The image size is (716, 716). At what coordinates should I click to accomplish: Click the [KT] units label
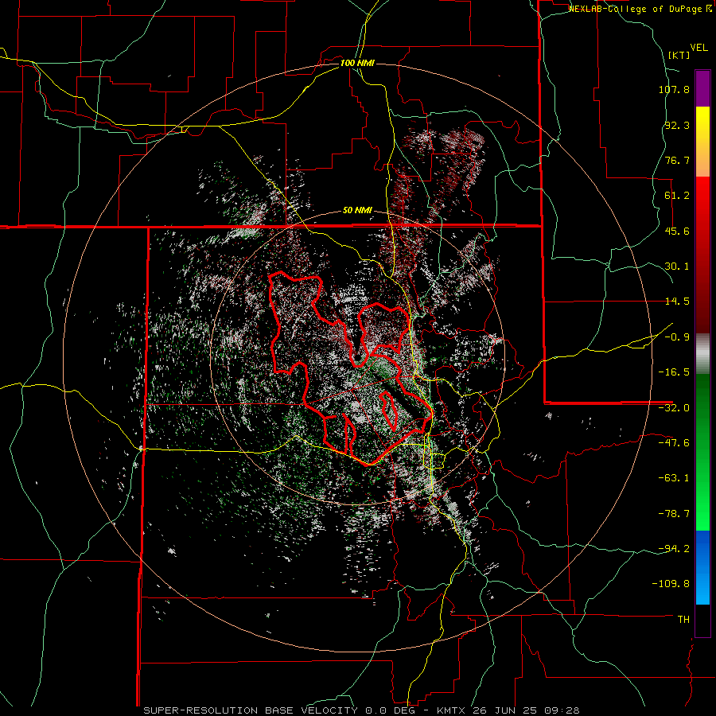click(x=679, y=55)
